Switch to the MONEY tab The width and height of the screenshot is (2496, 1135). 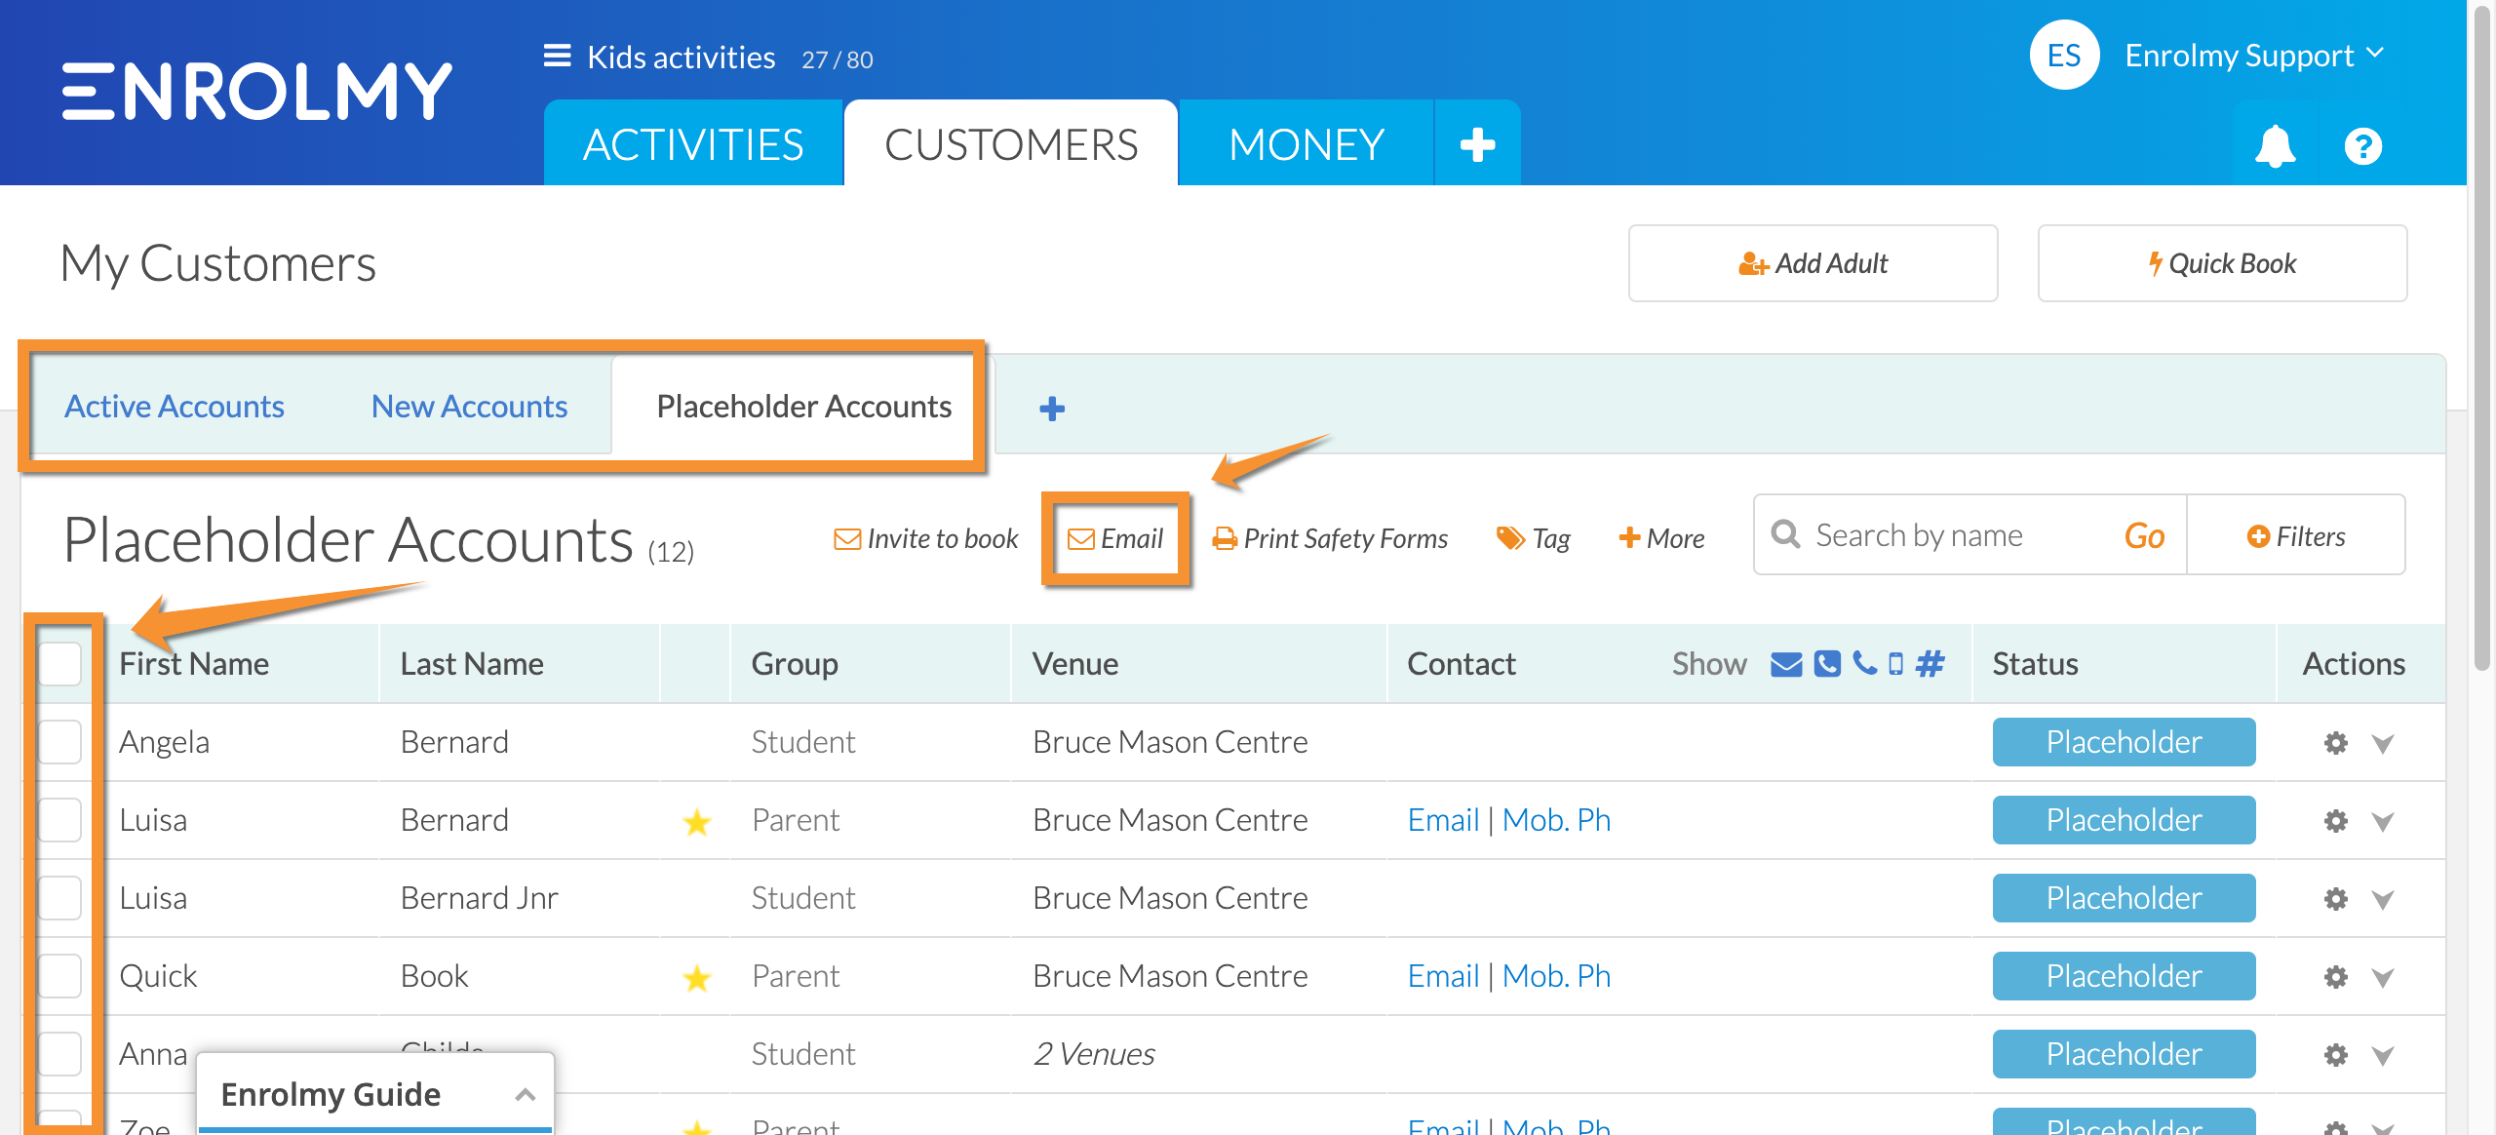pyautogui.click(x=1306, y=144)
